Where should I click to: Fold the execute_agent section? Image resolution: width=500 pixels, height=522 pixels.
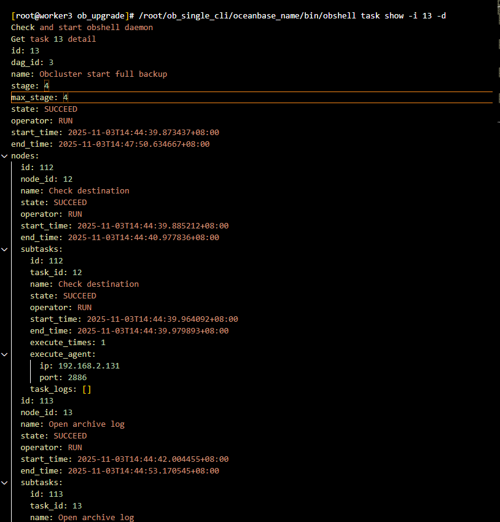click(x=5, y=354)
